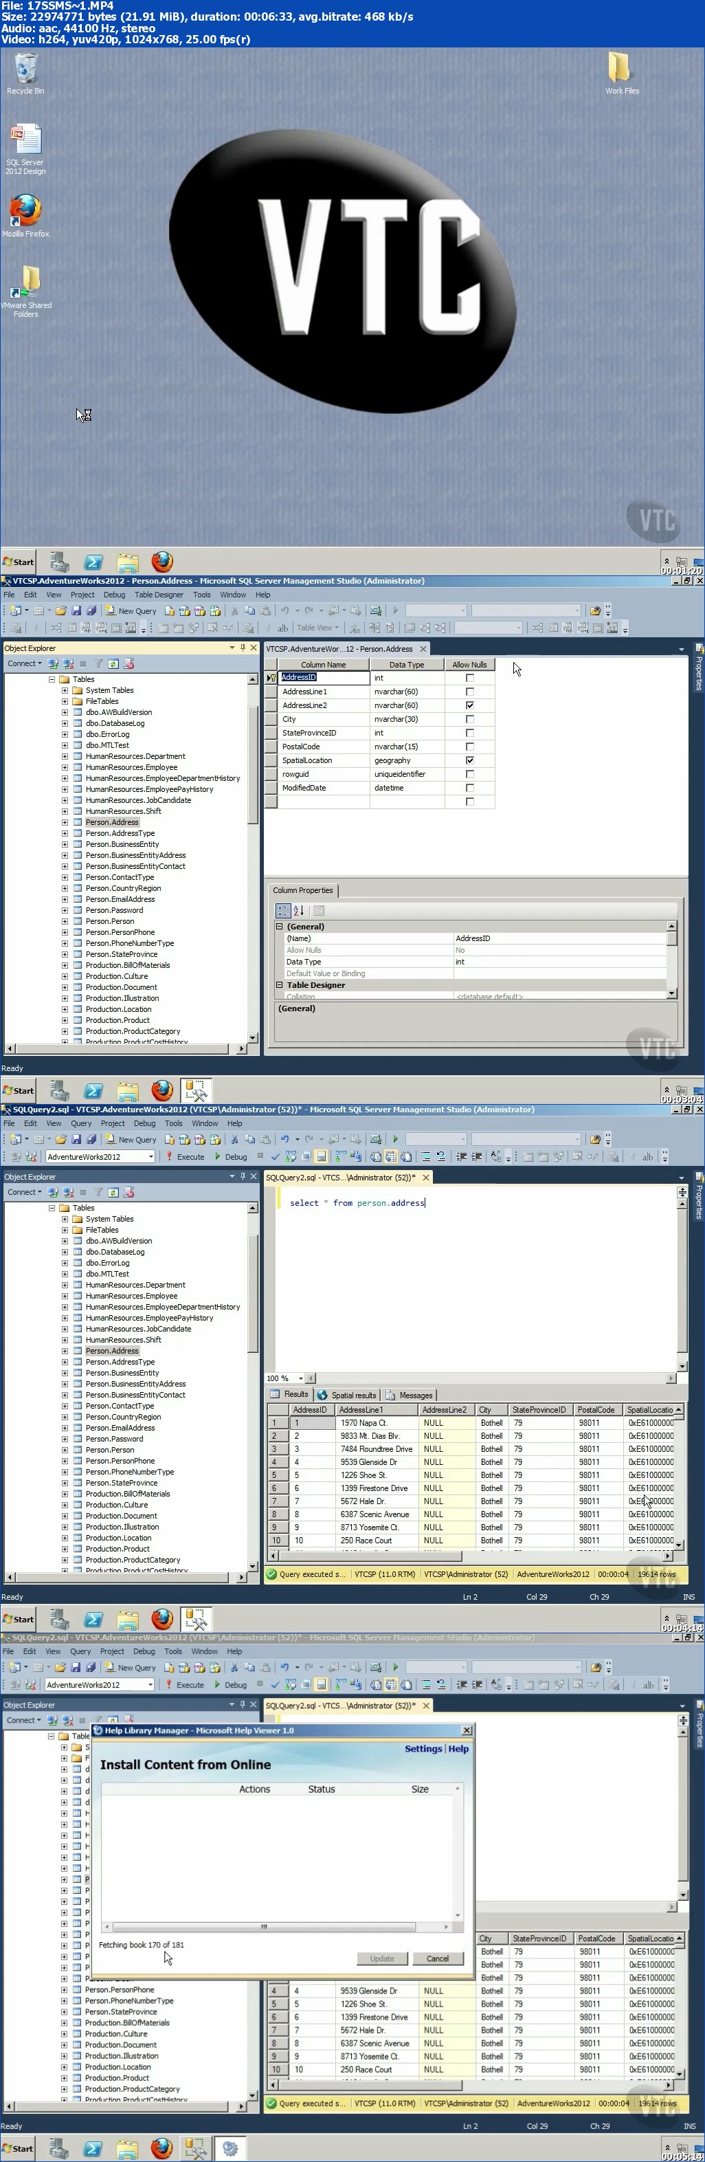Image resolution: width=705 pixels, height=2162 pixels.
Task: Select the Categorized icon in Column Properties
Action: pos(283,911)
